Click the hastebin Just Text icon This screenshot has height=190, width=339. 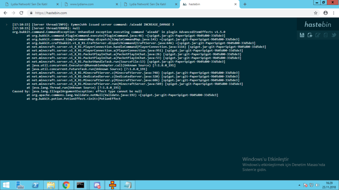(x=326, y=35)
